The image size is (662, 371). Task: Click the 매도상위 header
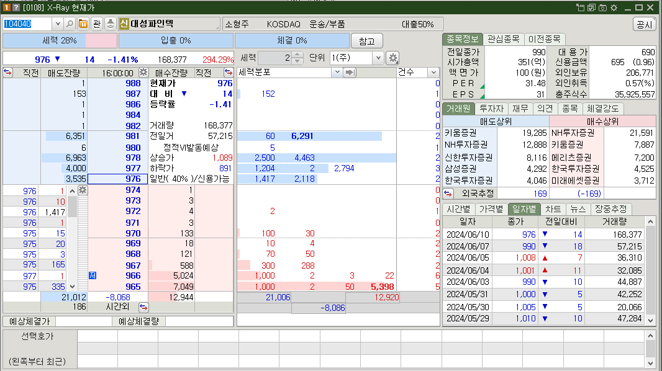point(496,122)
